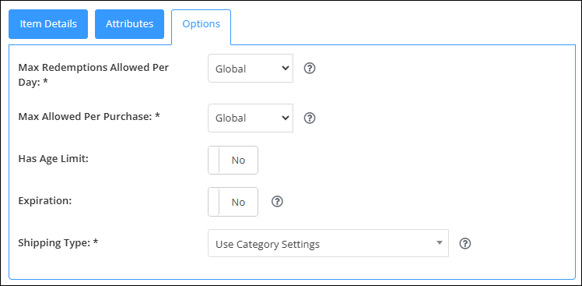Click chevron of Max Allowed Per Purchase select

click(x=286, y=118)
